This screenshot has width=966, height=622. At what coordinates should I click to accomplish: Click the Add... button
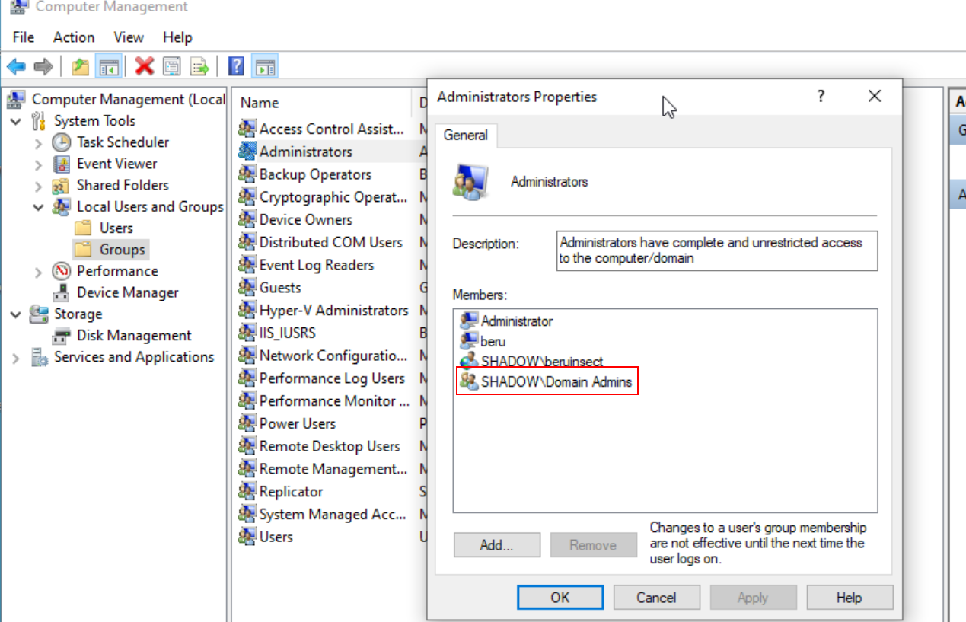click(496, 545)
